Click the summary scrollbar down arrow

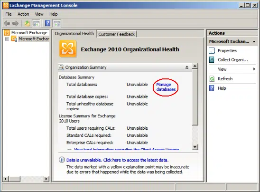coord(195,147)
